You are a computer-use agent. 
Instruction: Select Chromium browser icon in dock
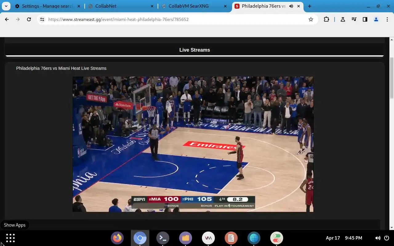coord(140,238)
